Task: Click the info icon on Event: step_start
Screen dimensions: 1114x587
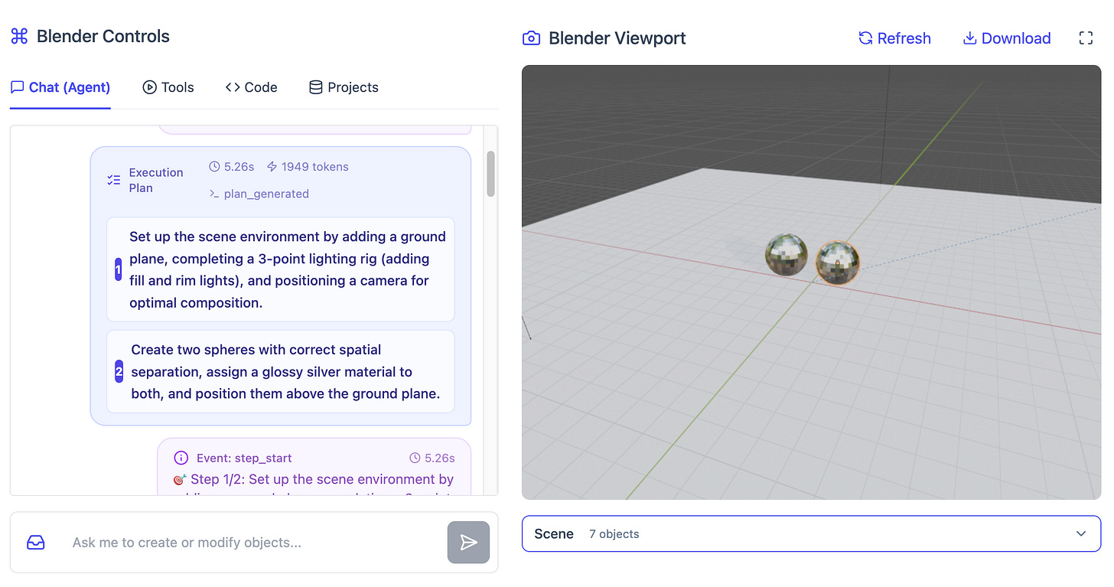Action: [181, 458]
